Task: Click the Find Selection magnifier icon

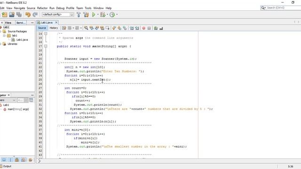Action: 86,28
